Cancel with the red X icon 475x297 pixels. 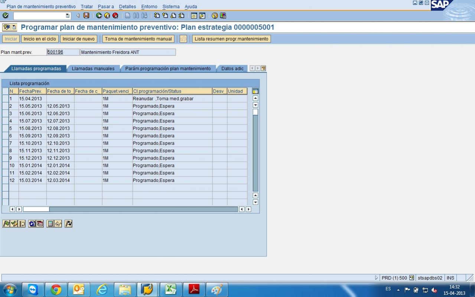pos(115,16)
